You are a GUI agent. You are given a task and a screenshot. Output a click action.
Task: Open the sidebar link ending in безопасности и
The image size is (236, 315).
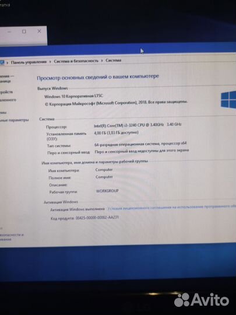pos(12,235)
